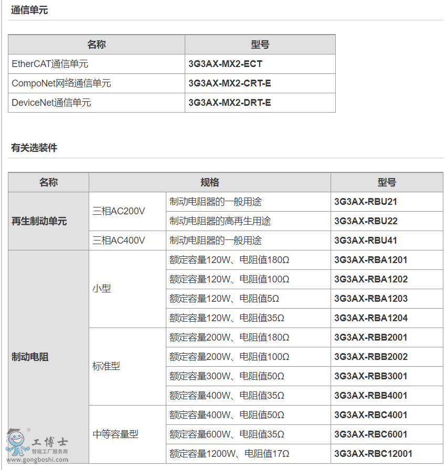Click the 名称 header in the options table

pos(48,182)
